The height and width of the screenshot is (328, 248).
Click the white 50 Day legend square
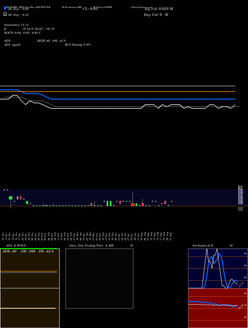[x=5, y=14]
